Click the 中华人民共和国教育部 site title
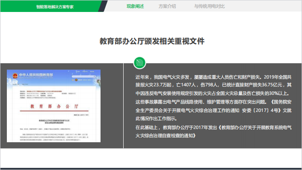Image resolution: width=302 pixels, height=170 pixels. tap(36, 75)
